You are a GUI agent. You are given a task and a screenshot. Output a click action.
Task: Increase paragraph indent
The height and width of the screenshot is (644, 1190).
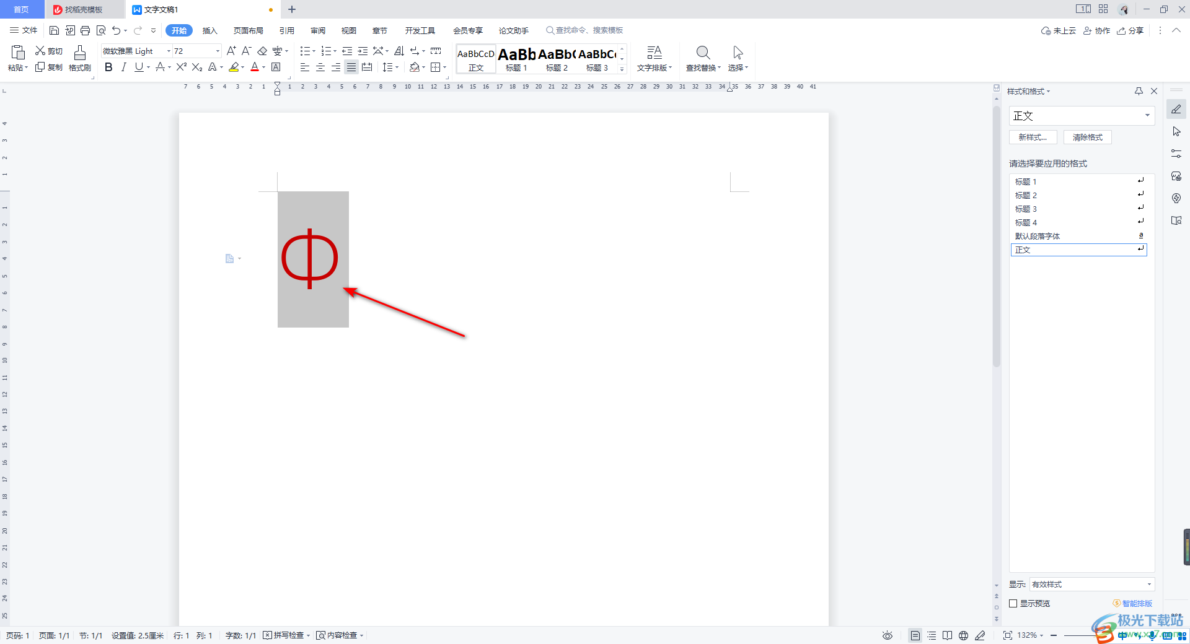pos(363,51)
